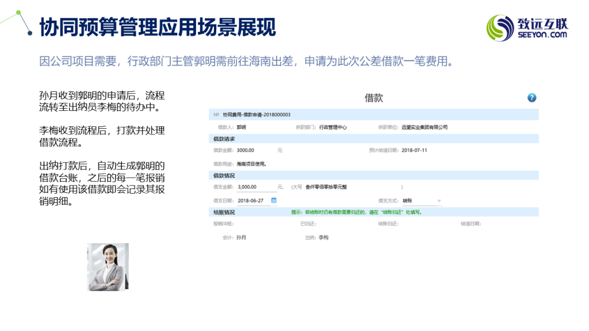This screenshot has height=331, width=589.
Task: Click the company name 远望实业集团有限公司
Action: 424,128
